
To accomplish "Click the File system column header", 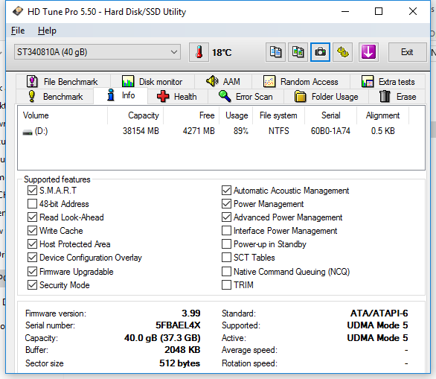I will 278,115.
